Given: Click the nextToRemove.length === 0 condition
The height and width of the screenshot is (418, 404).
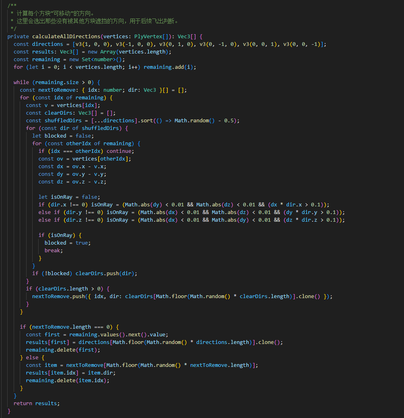Looking at the screenshot, I should (71, 327).
